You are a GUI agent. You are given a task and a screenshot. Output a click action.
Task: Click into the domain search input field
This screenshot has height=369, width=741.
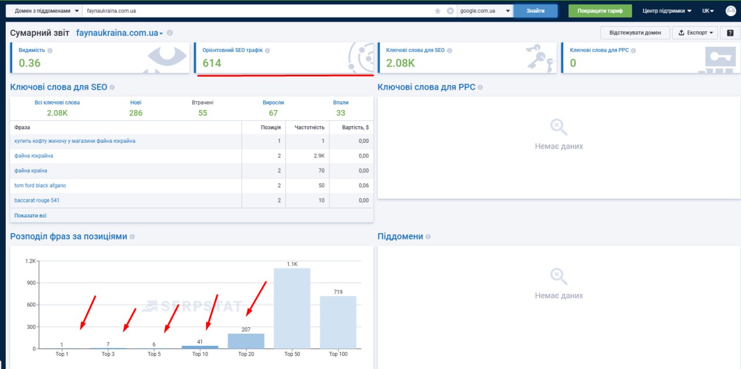pyautogui.click(x=258, y=11)
